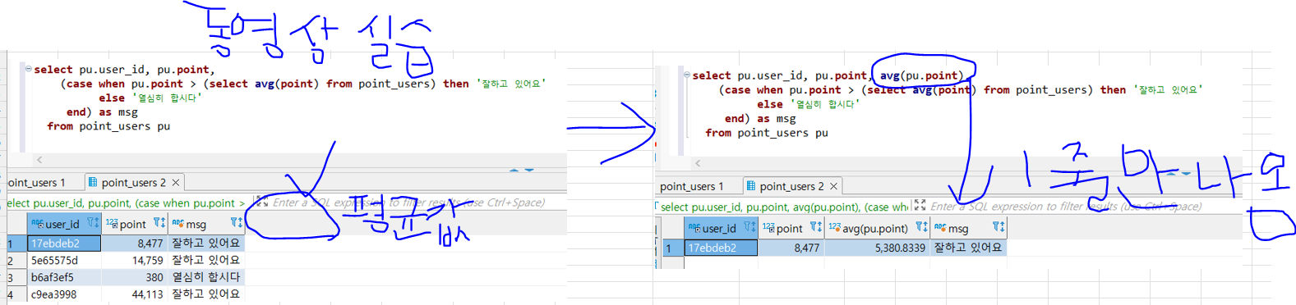Focus the SQL filter expression field, right pane

[1085, 207]
